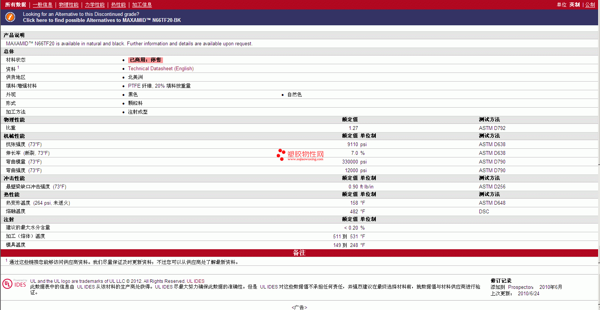Click the 机械性能 section header
Image resolution: width=600 pixels, height=310 pixels.
click(x=14, y=136)
